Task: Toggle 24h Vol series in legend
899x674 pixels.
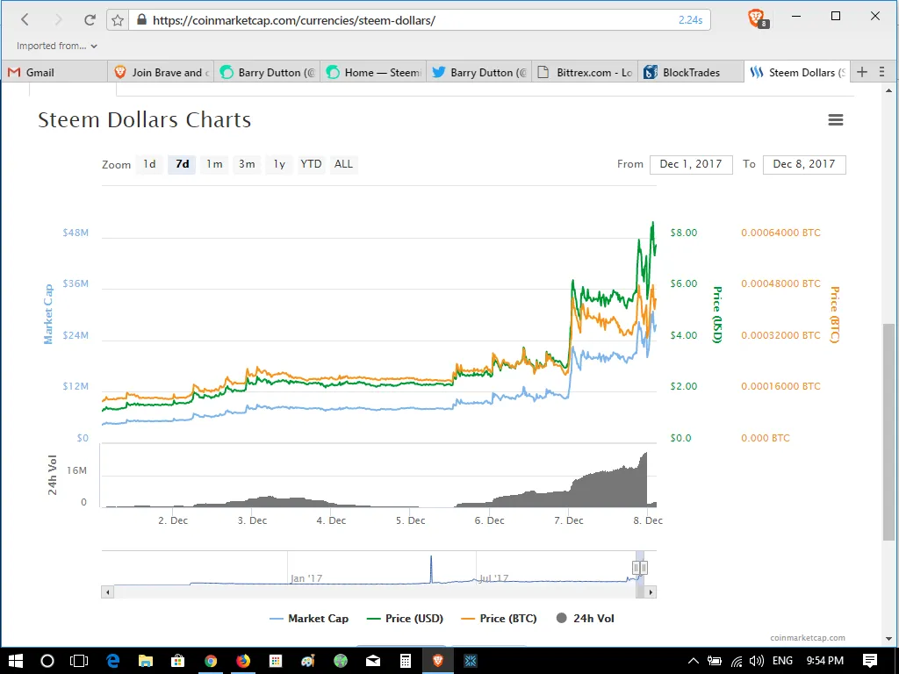Action: click(x=586, y=619)
